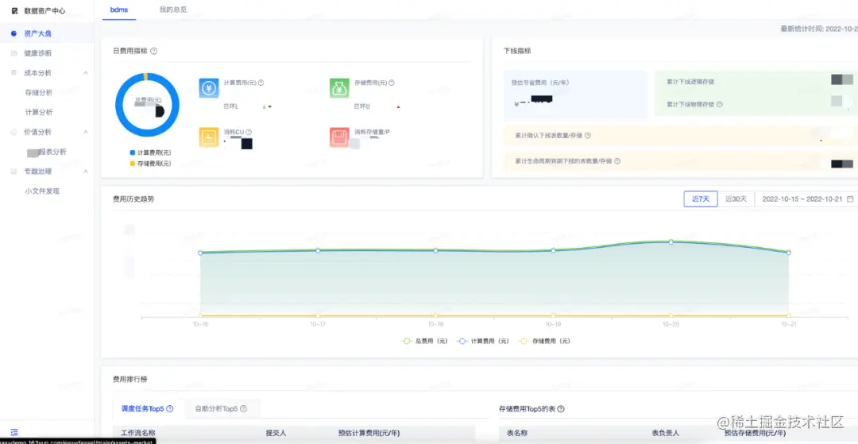The width and height of the screenshot is (858, 444).
Task: Show help for 存储费用(元)
Action: click(391, 83)
